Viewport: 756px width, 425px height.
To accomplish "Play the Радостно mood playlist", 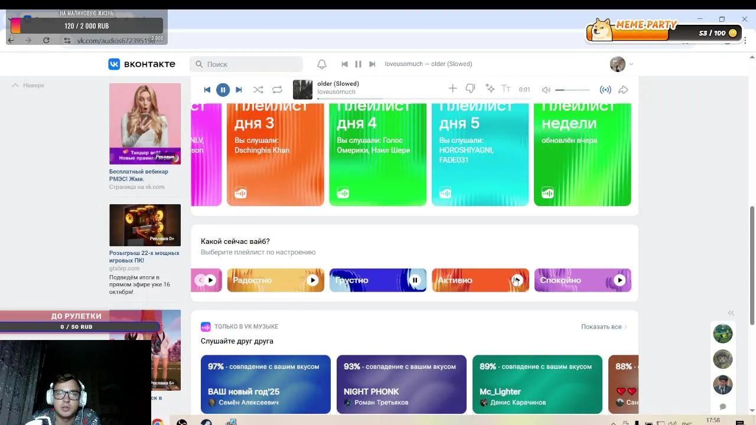I will (x=312, y=280).
